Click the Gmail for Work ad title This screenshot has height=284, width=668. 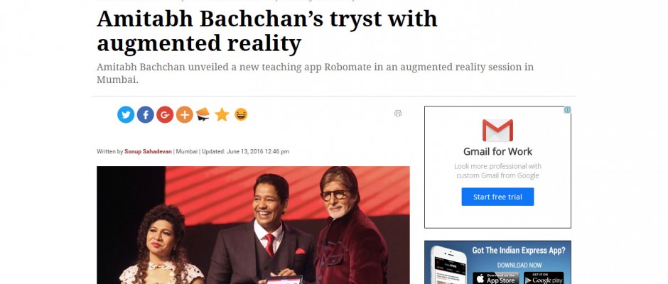coord(497,151)
